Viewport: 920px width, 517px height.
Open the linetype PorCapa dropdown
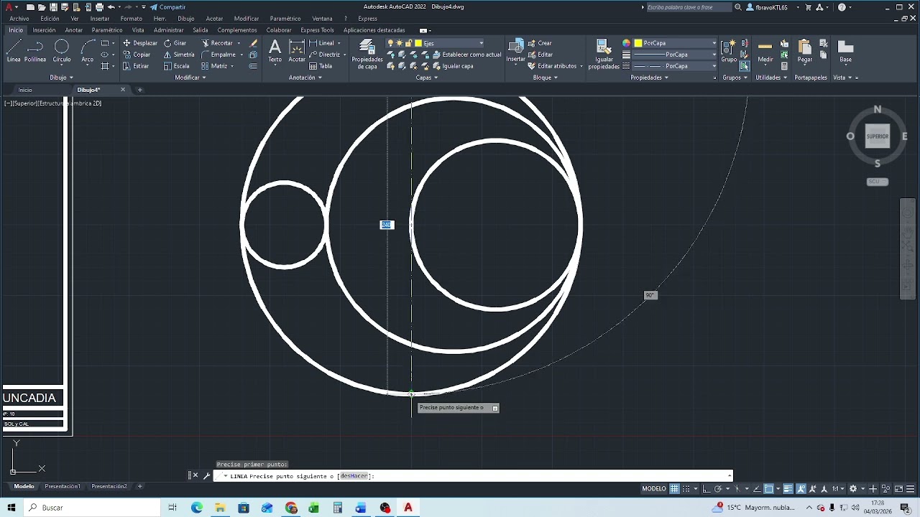[x=714, y=66]
